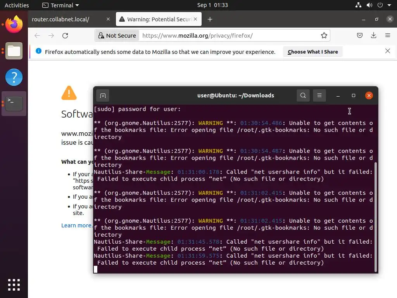Click the Not Secure site identity indicator
Viewport: 397px width, 298px height.
tap(117, 35)
